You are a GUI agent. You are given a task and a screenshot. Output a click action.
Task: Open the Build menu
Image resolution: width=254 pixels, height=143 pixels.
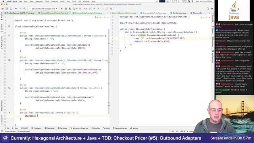click(62, 1)
